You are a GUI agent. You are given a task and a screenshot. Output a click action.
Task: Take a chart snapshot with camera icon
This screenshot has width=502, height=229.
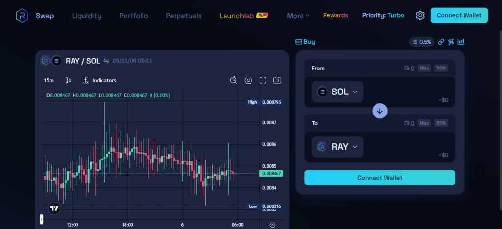pyautogui.click(x=277, y=80)
